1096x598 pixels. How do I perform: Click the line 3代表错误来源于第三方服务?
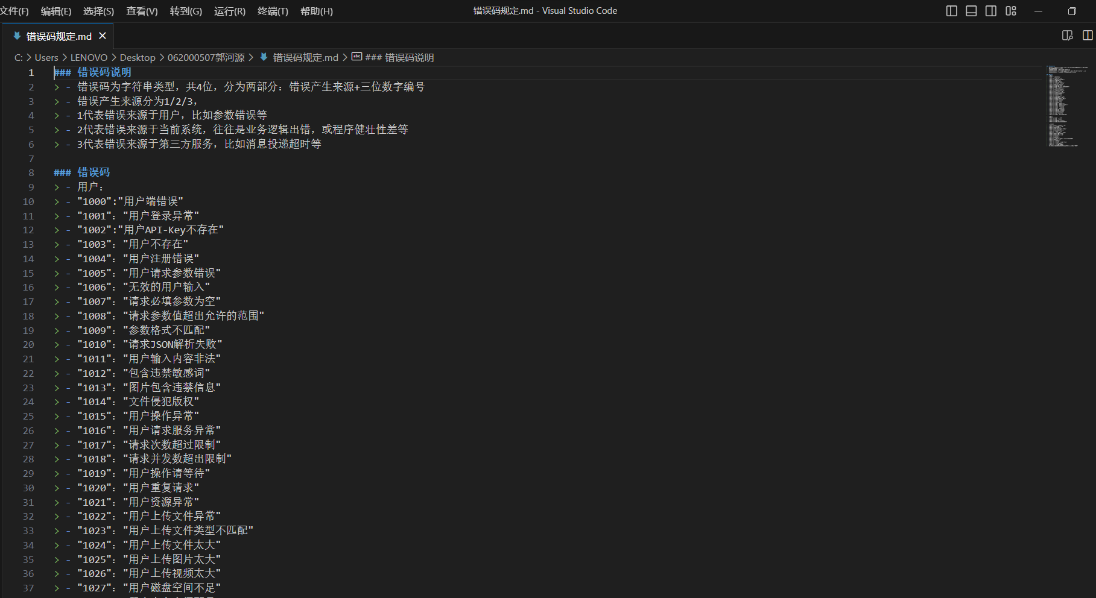pyautogui.click(x=199, y=144)
